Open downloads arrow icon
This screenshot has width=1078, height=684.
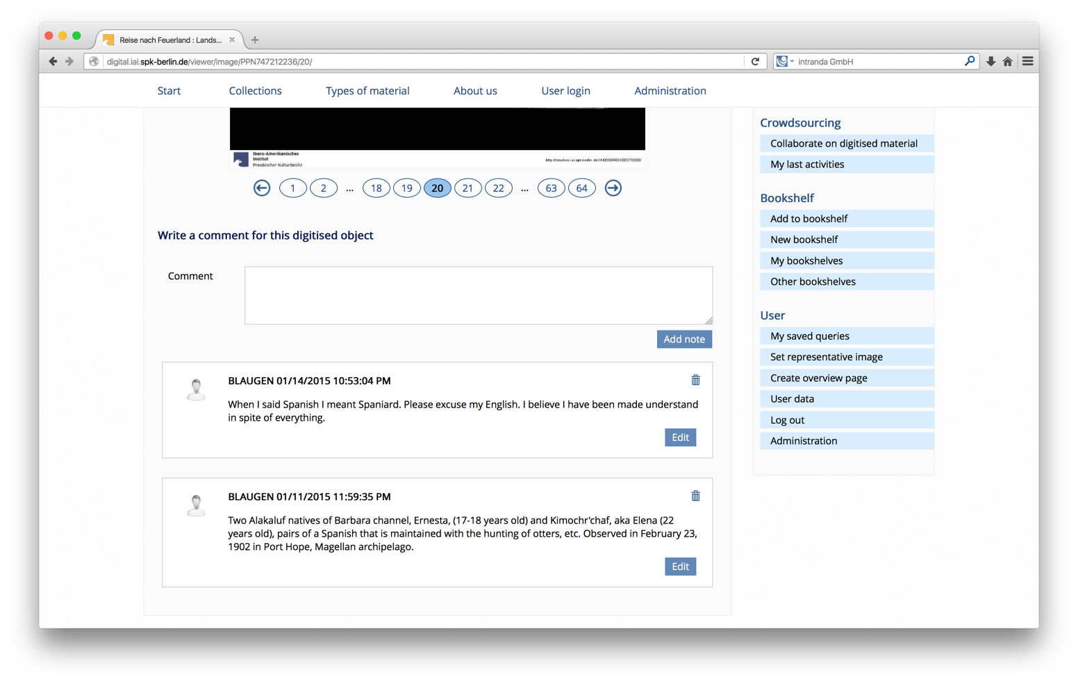(990, 61)
